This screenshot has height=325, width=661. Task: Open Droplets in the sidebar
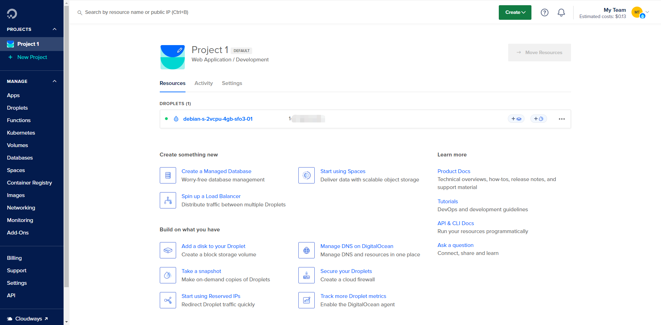[17, 108]
